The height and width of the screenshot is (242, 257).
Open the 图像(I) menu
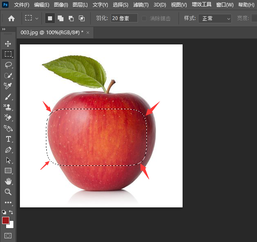click(x=61, y=5)
